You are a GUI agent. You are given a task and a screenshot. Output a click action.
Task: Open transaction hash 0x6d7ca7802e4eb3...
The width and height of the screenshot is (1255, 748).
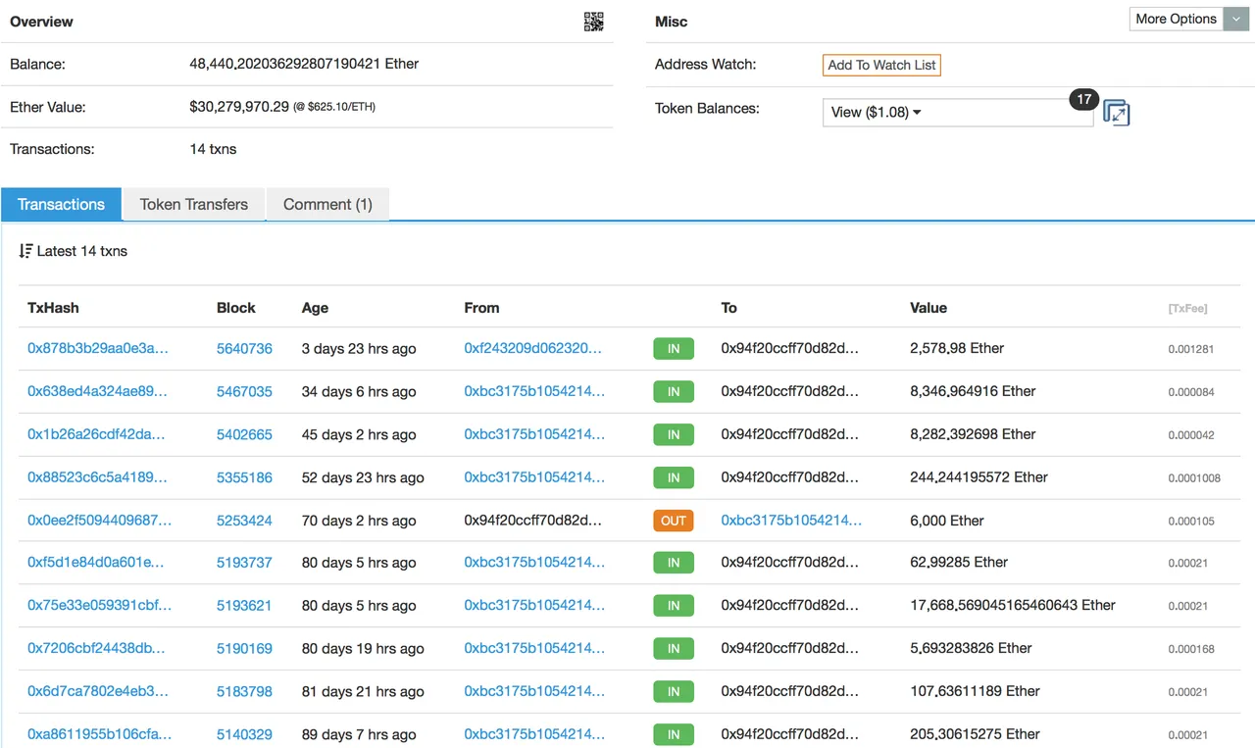pos(98,691)
